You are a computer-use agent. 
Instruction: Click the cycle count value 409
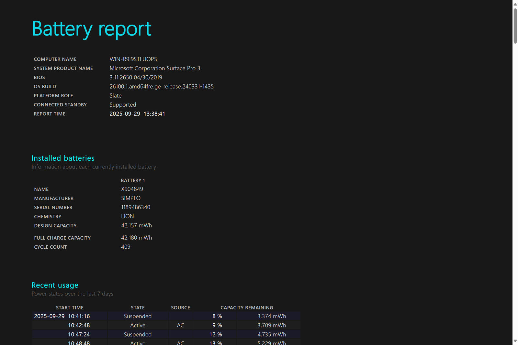pos(126,247)
